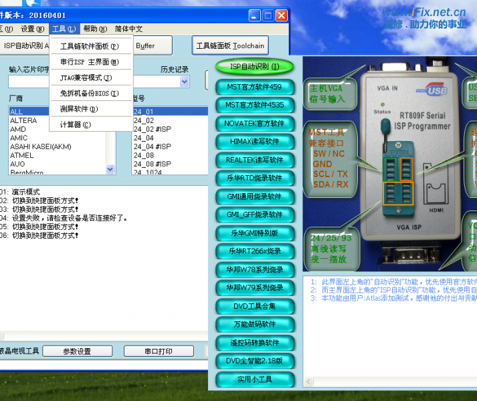Click the left arrow of the notes scrollbar
The image size is (477, 401).
(309, 382)
